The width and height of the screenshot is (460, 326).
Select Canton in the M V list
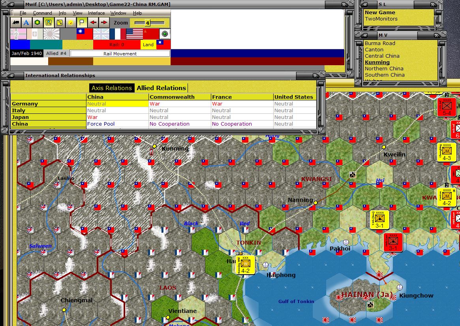pyautogui.click(x=374, y=50)
